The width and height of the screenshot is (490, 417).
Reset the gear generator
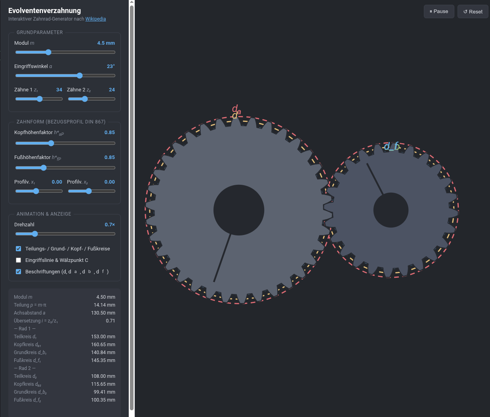pyautogui.click(x=473, y=11)
